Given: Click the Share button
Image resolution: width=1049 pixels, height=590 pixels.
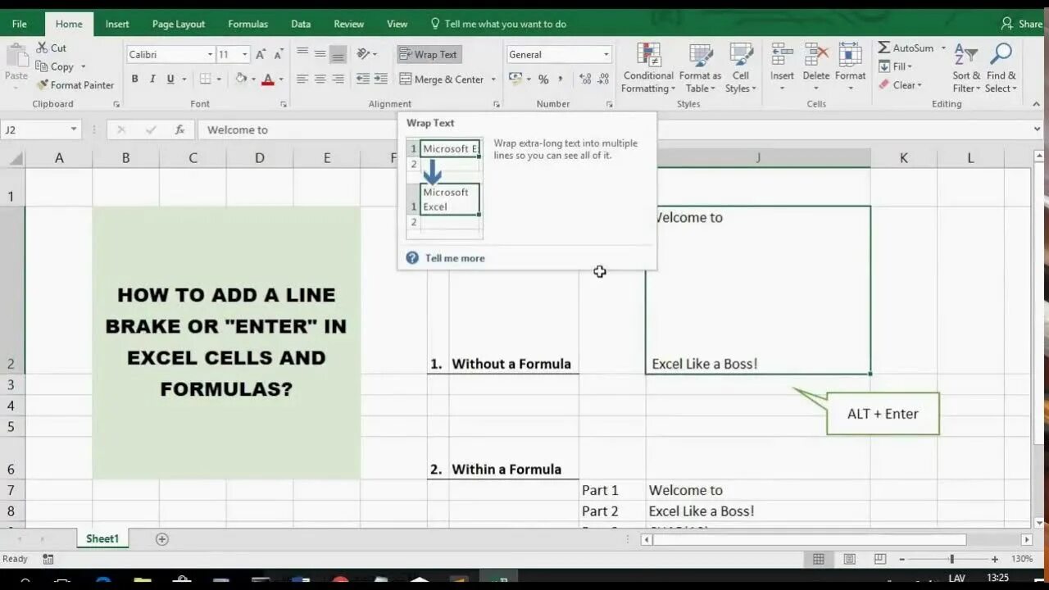Looking at the screenshot, I should tap(1021, 24).
